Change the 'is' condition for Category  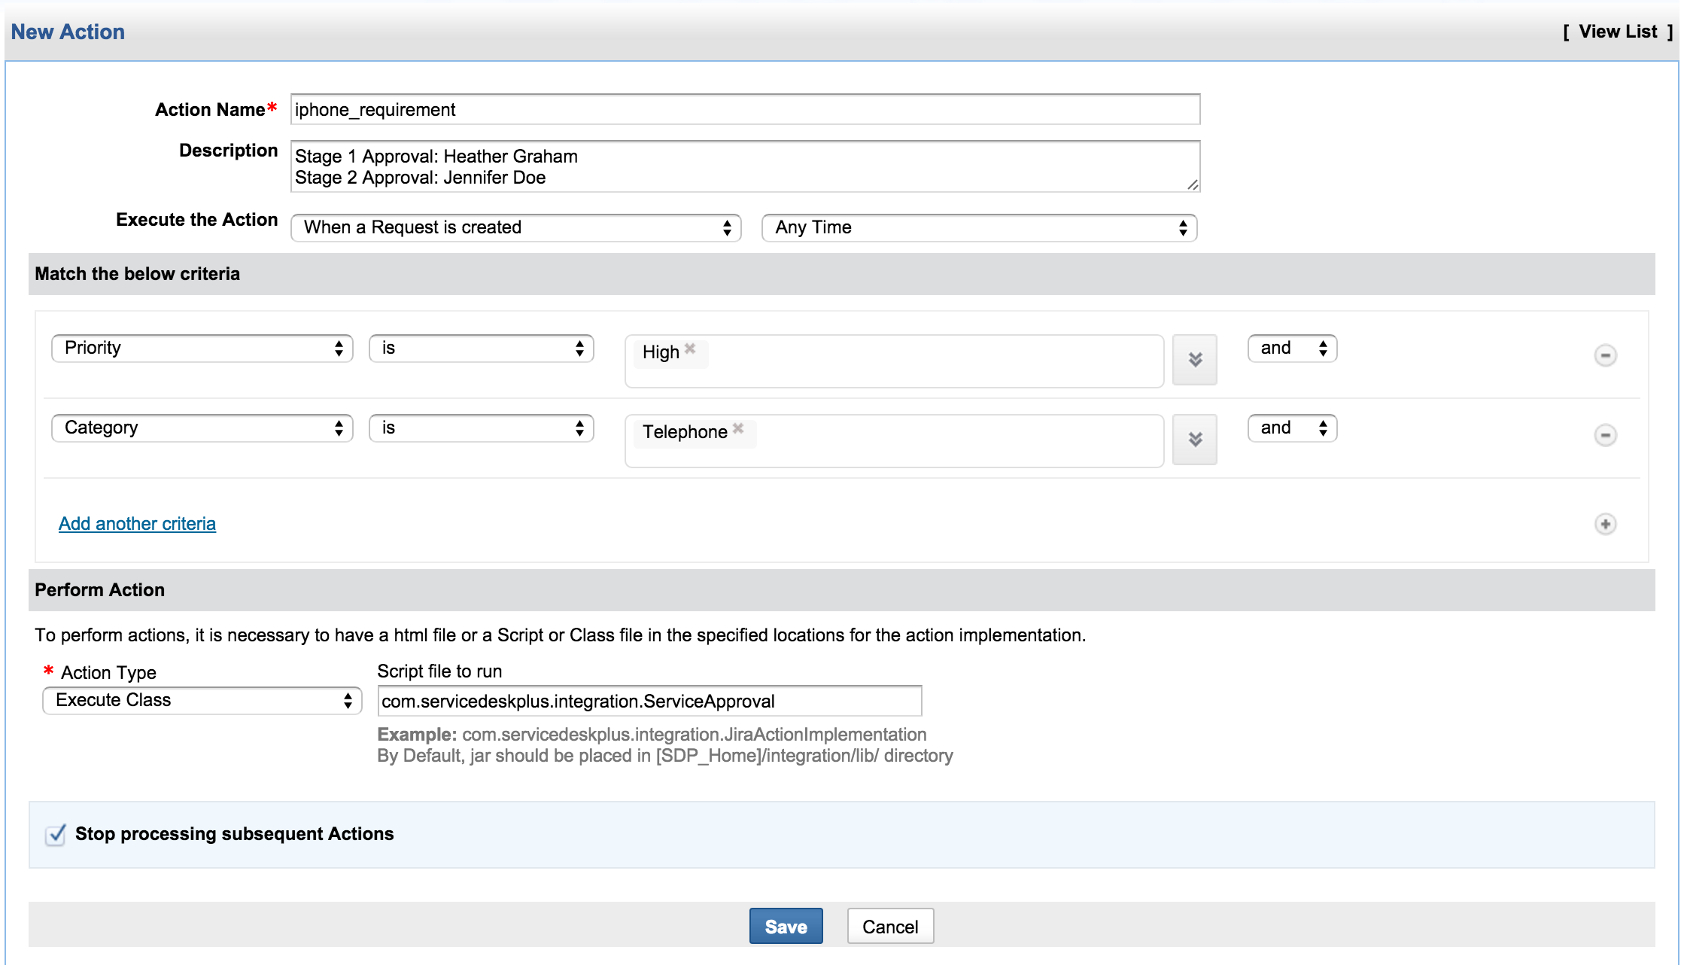[x=481, y=428]
